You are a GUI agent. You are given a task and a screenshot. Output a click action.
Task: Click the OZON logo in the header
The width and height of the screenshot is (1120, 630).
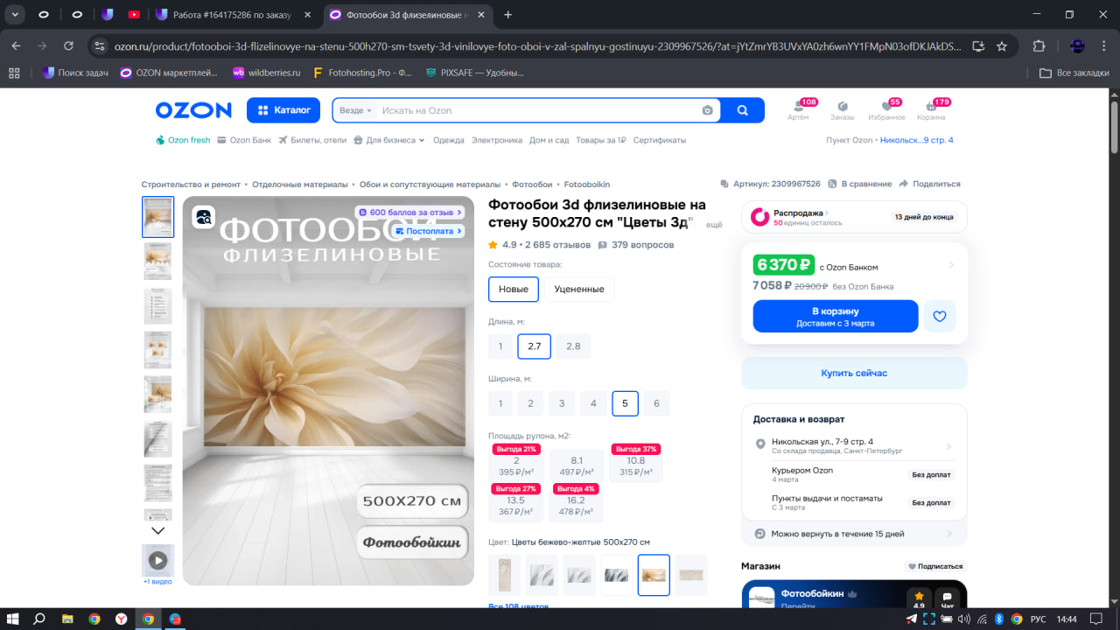coord(193,110)
